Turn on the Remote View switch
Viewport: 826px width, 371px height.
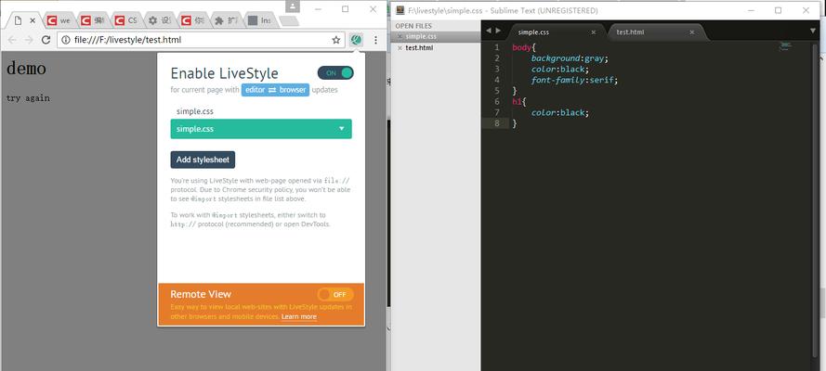(x=335, y=294)
